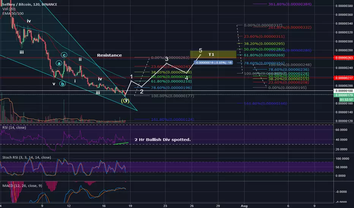354x208 pixels.
Task: Click the 'Aug' date on time axis
Action: pyautogui.click(x=244, y=206)
